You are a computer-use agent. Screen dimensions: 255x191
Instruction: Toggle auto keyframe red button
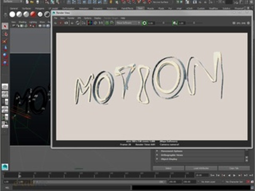point(248,182)
